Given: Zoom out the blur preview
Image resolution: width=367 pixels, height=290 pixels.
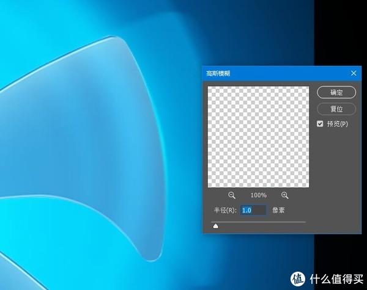Looking at the screenshot, I should point(231,195).
